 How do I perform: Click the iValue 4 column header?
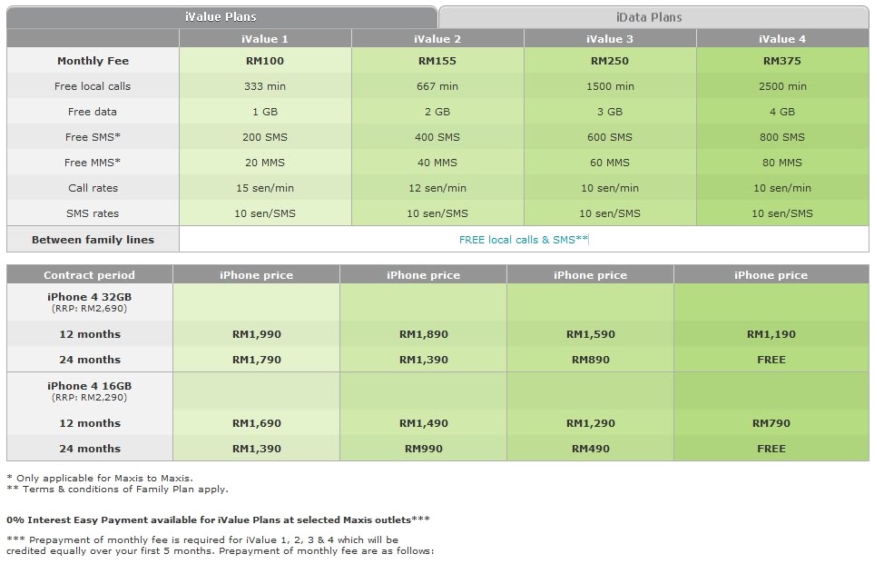click(x=782, y=38)
